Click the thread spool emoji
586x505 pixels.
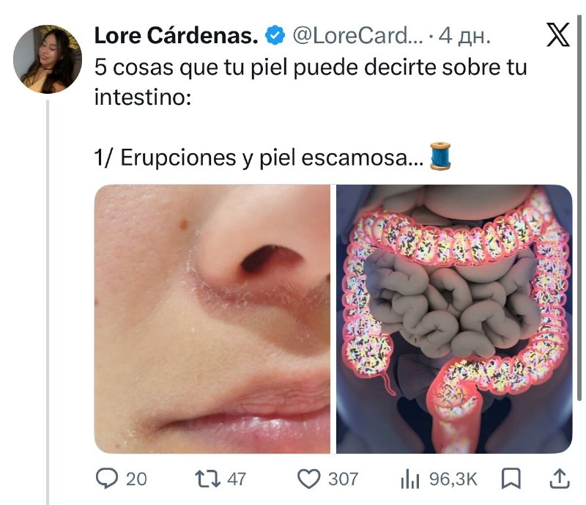click(441, 156)
